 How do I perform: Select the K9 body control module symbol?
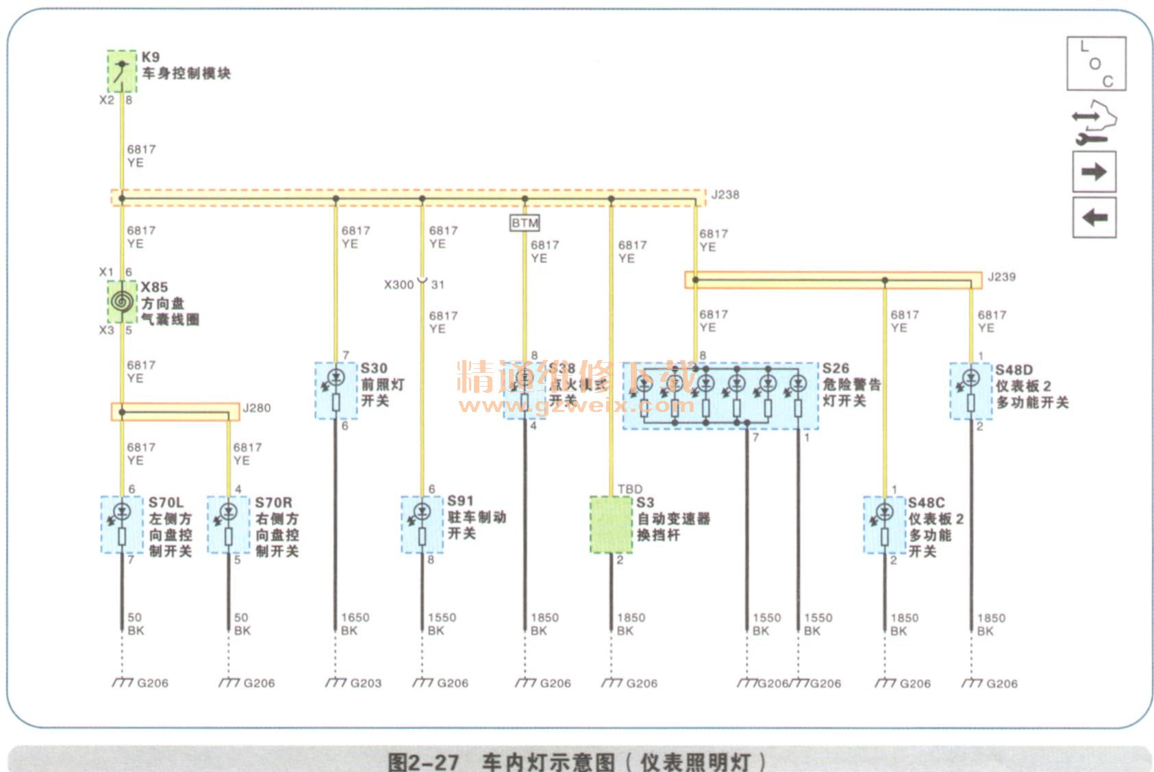pos(123,71)
